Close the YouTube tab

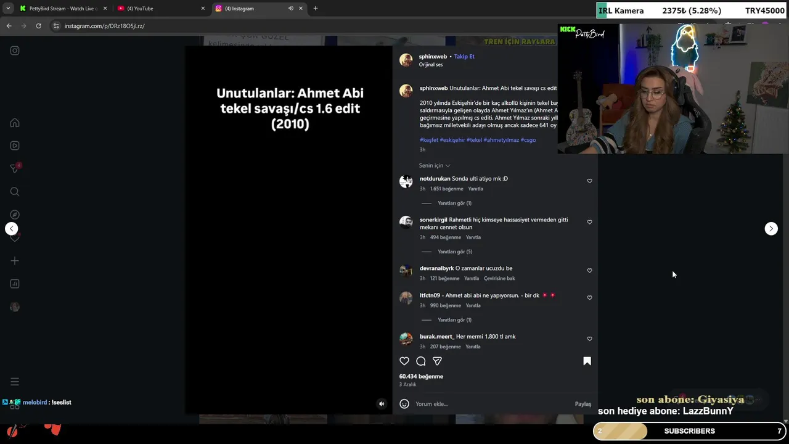[203, 9]
